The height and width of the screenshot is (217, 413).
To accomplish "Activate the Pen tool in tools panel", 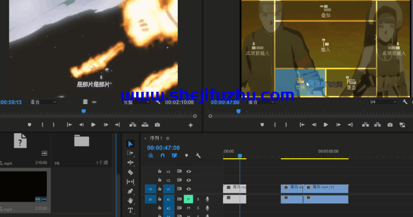I will coord(130,191).
